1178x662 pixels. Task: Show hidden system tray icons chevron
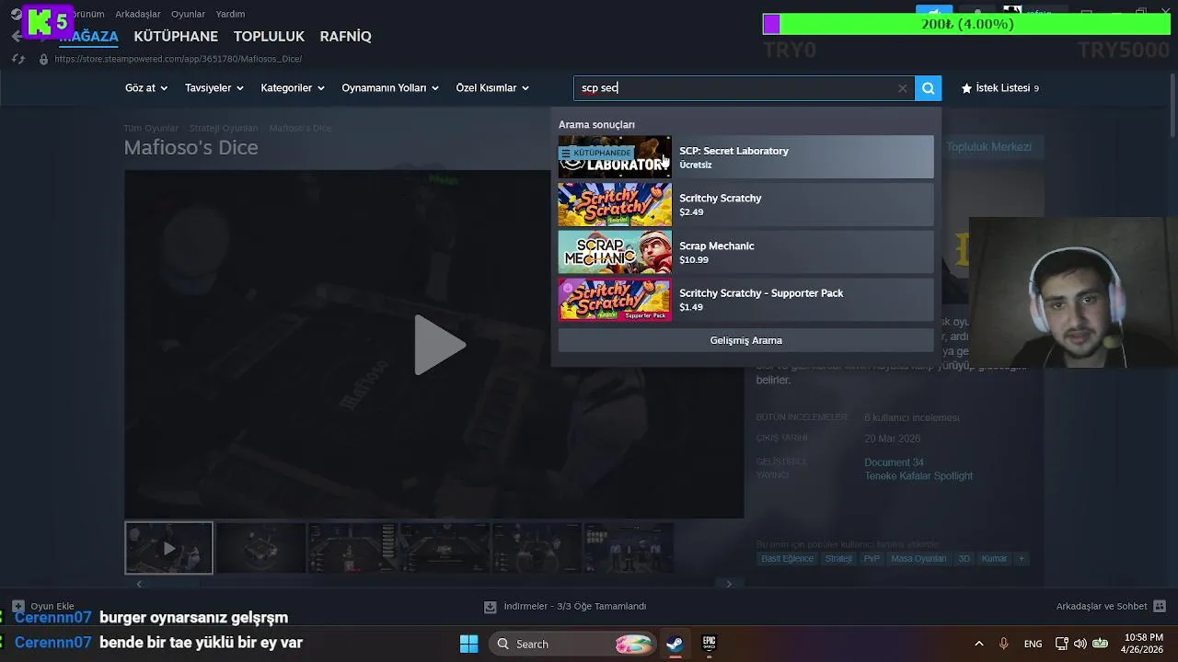[978, 644]
